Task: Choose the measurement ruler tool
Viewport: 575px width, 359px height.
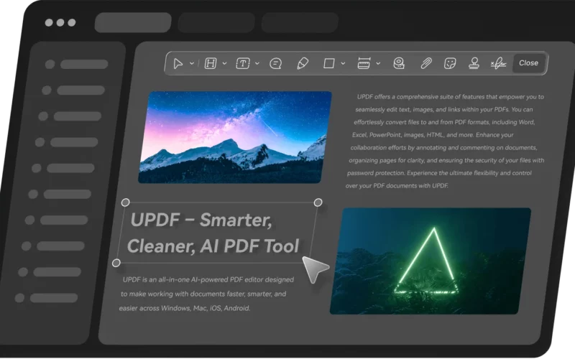Action: tap(364, 63)
